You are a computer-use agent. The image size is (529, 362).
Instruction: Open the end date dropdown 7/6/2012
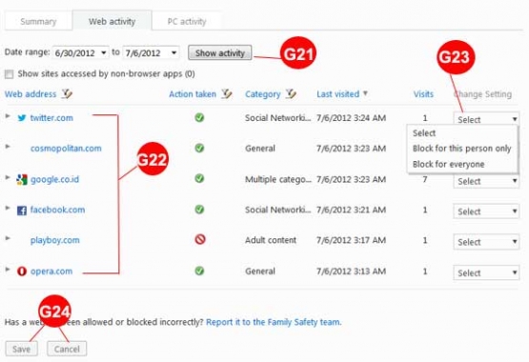[151, 53]
